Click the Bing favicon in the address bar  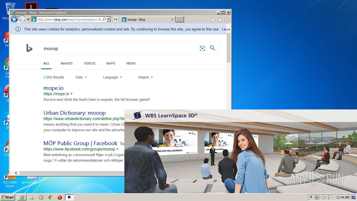click(x=34, y=20)
